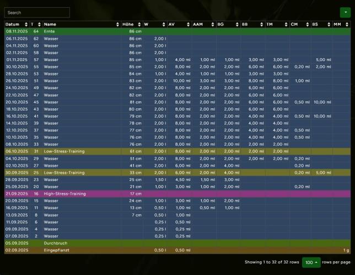Click the sort arrows on T column
This screenshot has width=355, height=275.
pyautogui.click(x=39, y=25)
